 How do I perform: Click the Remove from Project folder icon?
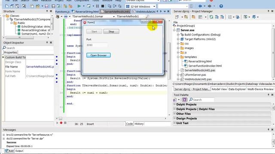(x=70, y=6)
